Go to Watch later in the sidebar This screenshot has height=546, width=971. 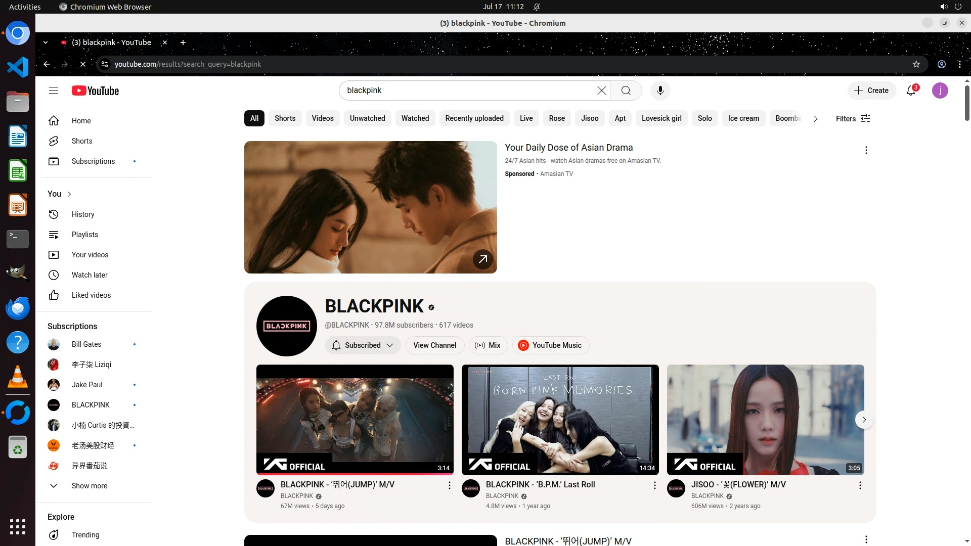(90, 275)
